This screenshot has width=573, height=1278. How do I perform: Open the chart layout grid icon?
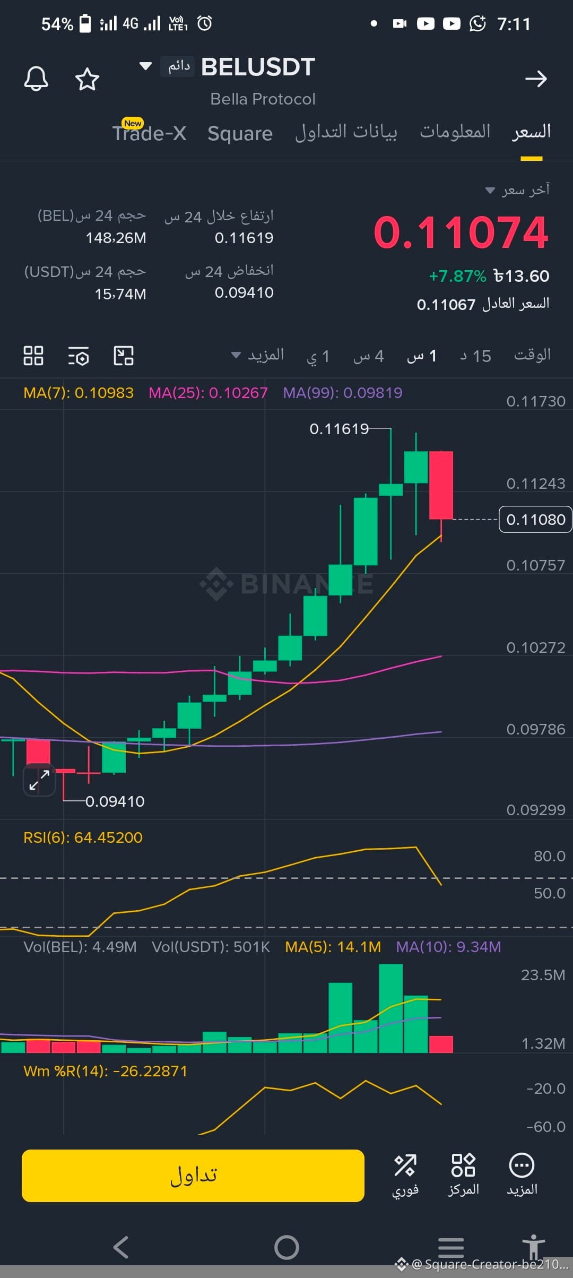[x=33, y=356]
